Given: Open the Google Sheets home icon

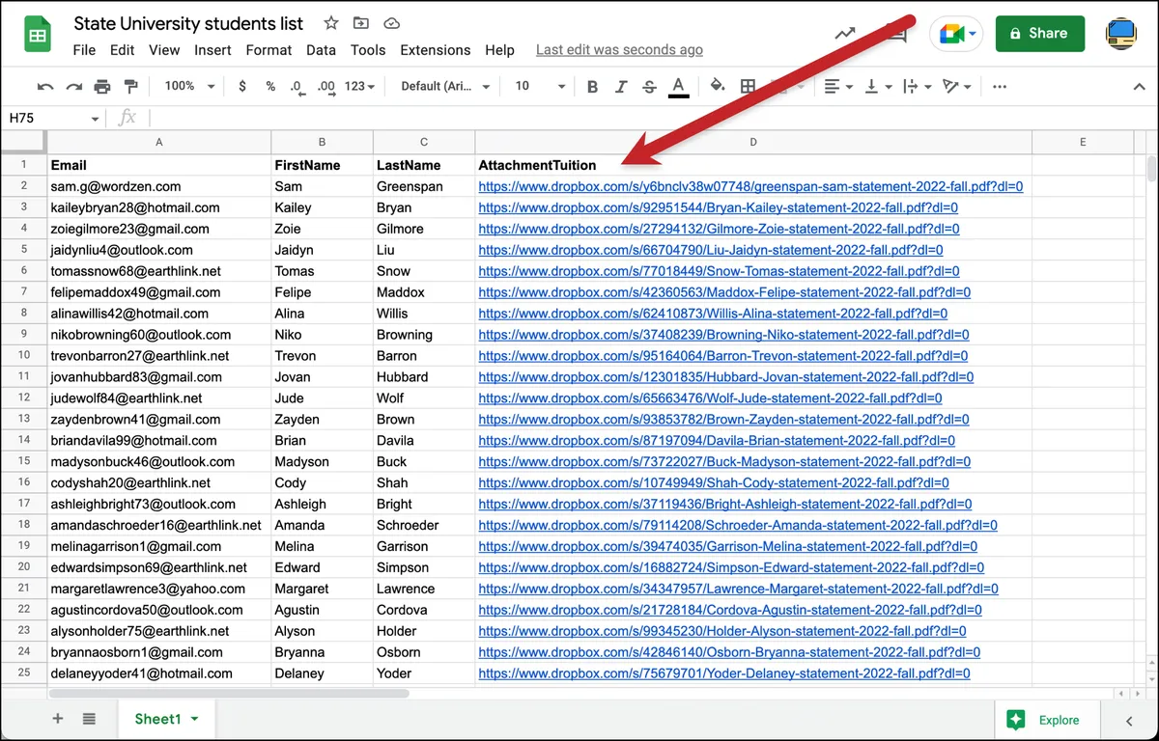Looking at the screenshot, I should [38, 36].
